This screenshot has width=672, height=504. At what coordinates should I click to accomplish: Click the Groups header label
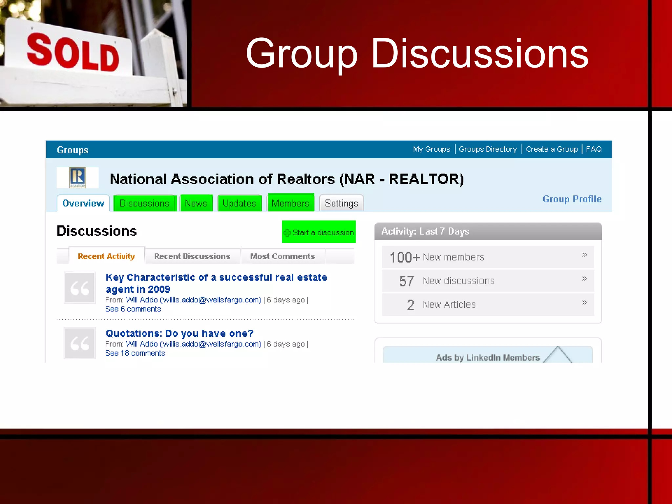(73, 150)
